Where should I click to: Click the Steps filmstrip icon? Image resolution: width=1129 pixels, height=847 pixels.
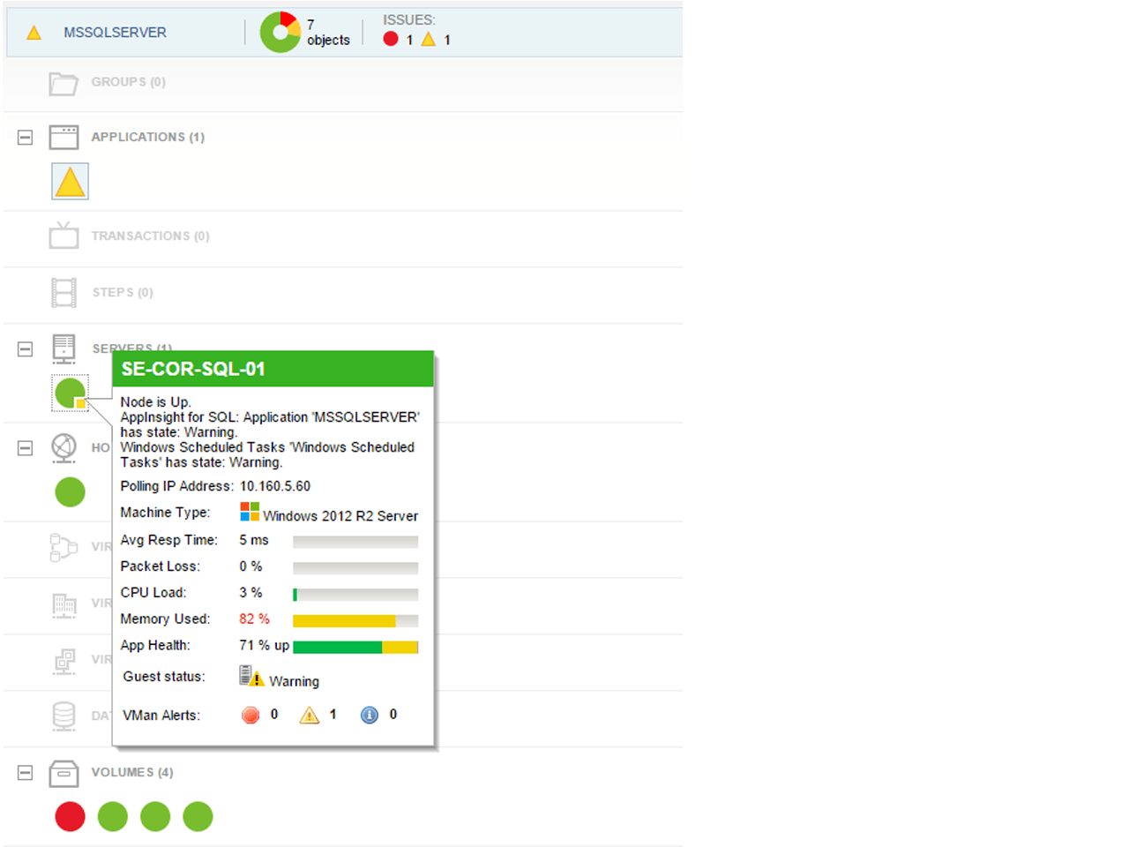tap(64, 292)
